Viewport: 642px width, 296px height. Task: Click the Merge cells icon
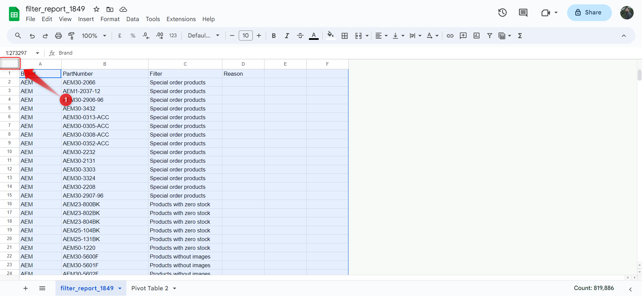[x=358, y=35]
